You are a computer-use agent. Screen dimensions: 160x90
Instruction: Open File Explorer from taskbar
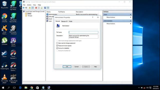pyautogui.click(x=26, y=87)
